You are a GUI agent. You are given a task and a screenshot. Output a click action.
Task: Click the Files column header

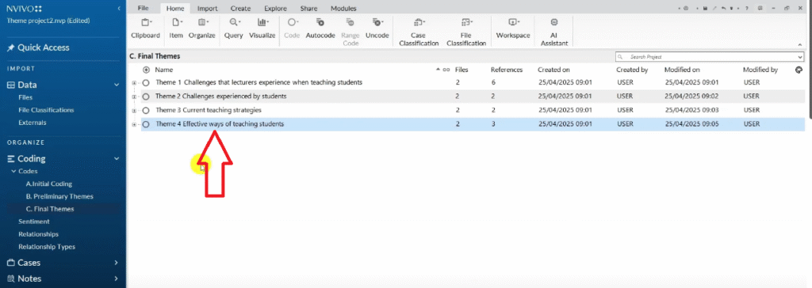[x=462, y=70]
